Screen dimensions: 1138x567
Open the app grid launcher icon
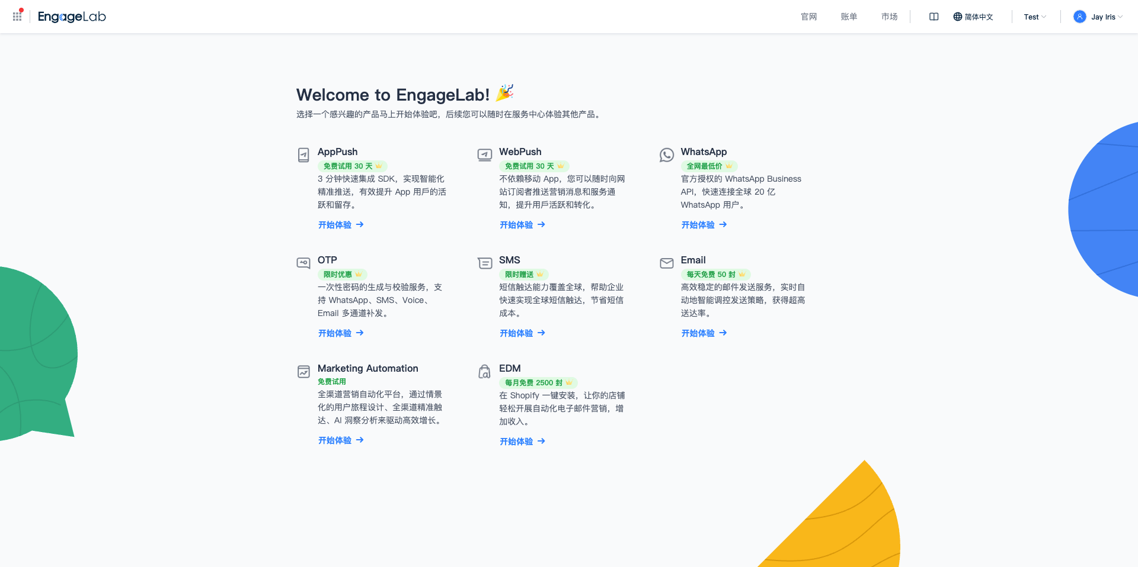coord(17,17)
